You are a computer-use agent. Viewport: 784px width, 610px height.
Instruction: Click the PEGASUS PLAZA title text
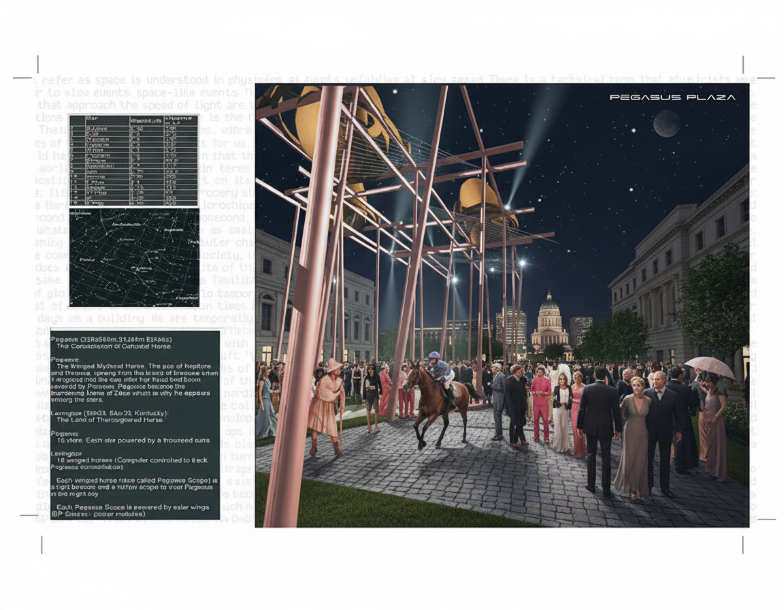click(672, 97)
